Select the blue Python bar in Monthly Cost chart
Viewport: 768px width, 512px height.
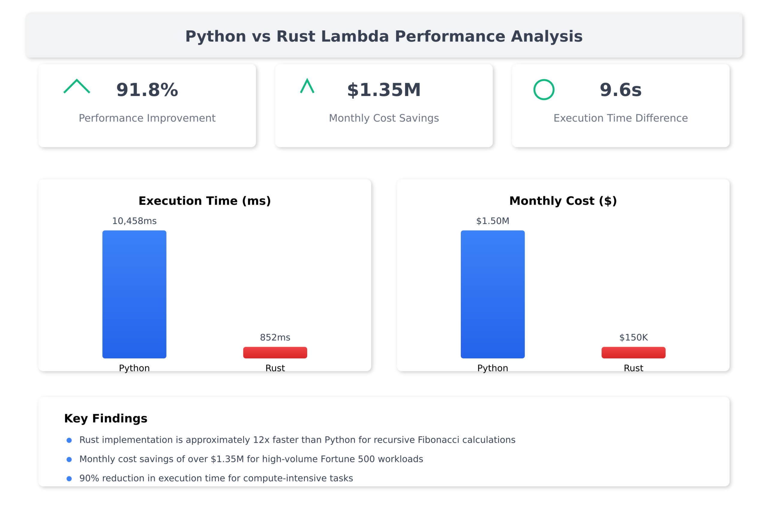(x=493, y=295)
